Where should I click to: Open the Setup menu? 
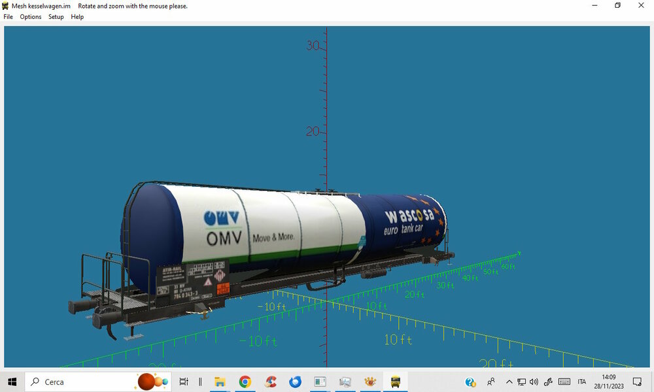point(56,17)
